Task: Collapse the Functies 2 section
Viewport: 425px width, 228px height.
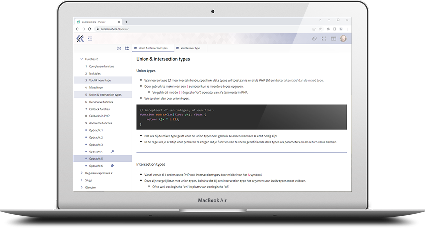Action: pos(81,59)
